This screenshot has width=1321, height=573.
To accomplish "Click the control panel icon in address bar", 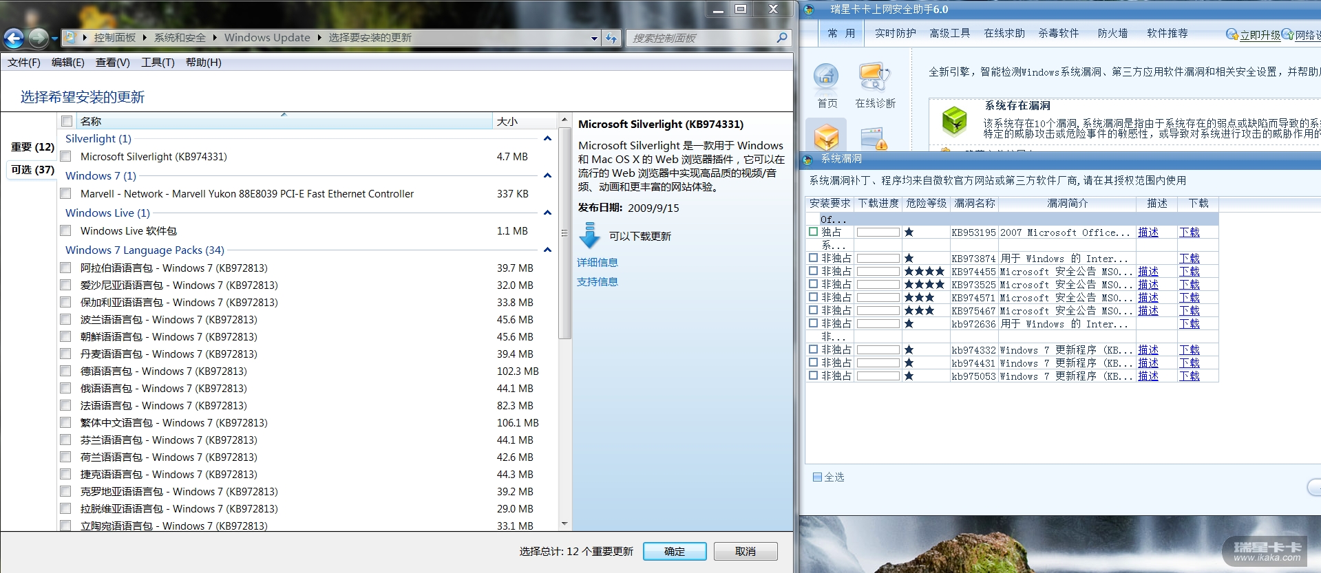I will point(70,37).
